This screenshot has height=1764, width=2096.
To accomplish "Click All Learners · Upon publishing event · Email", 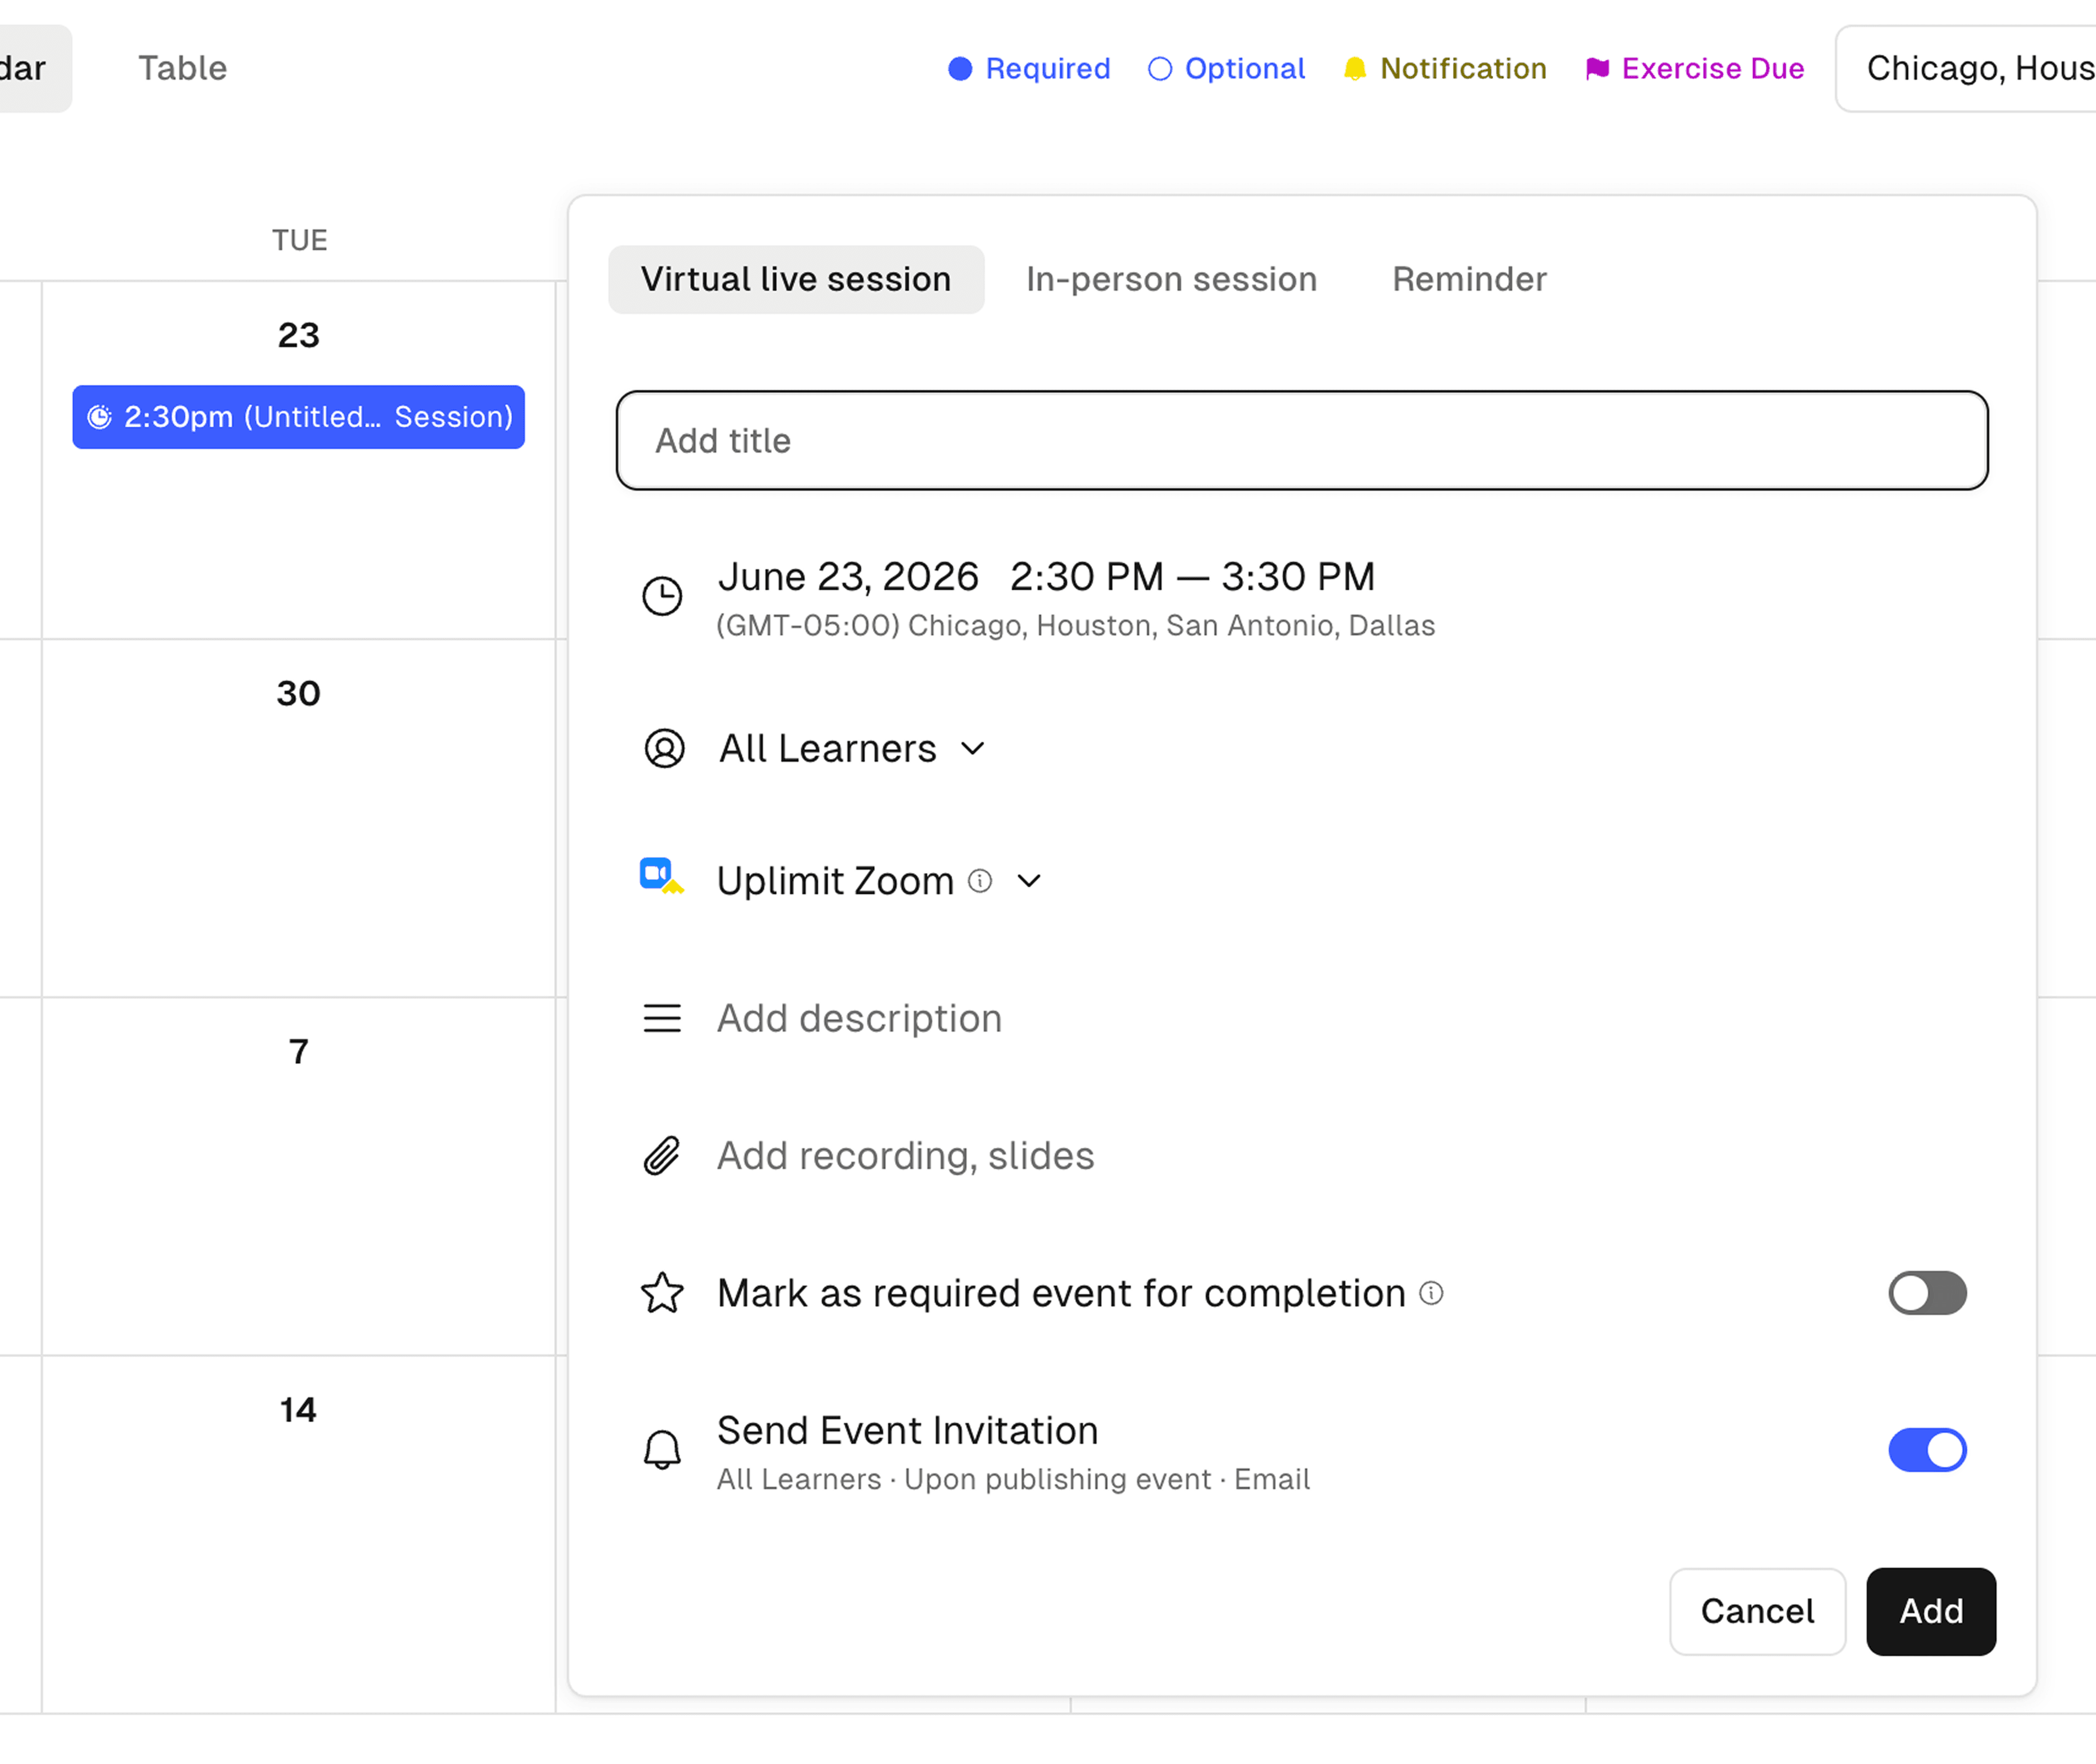I will coord(1013,1479).
